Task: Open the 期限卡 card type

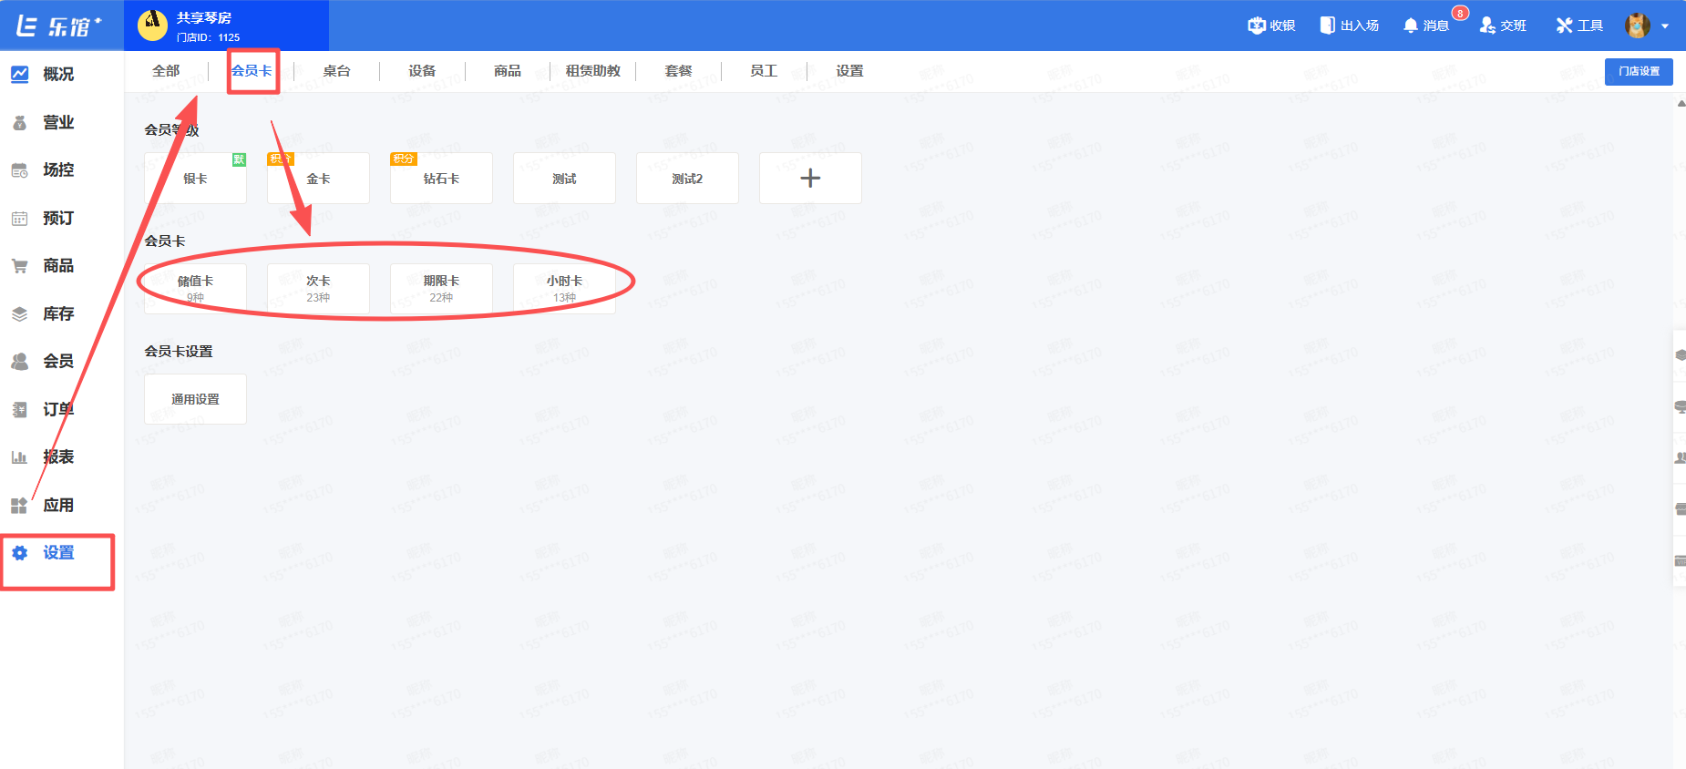Action: click(441, 288)
